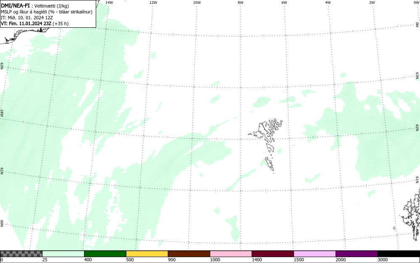Click the DMI/NEA-FI title text
The width and height of the screenshot is (420, 263).
point(15,5)
